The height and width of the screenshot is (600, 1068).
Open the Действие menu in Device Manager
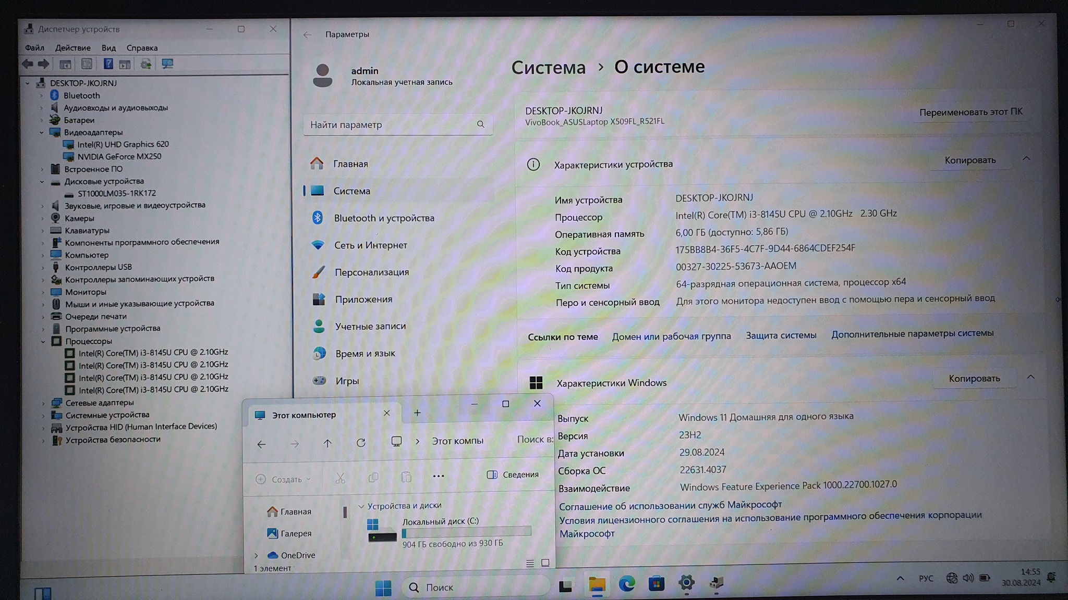click(72, 48)
